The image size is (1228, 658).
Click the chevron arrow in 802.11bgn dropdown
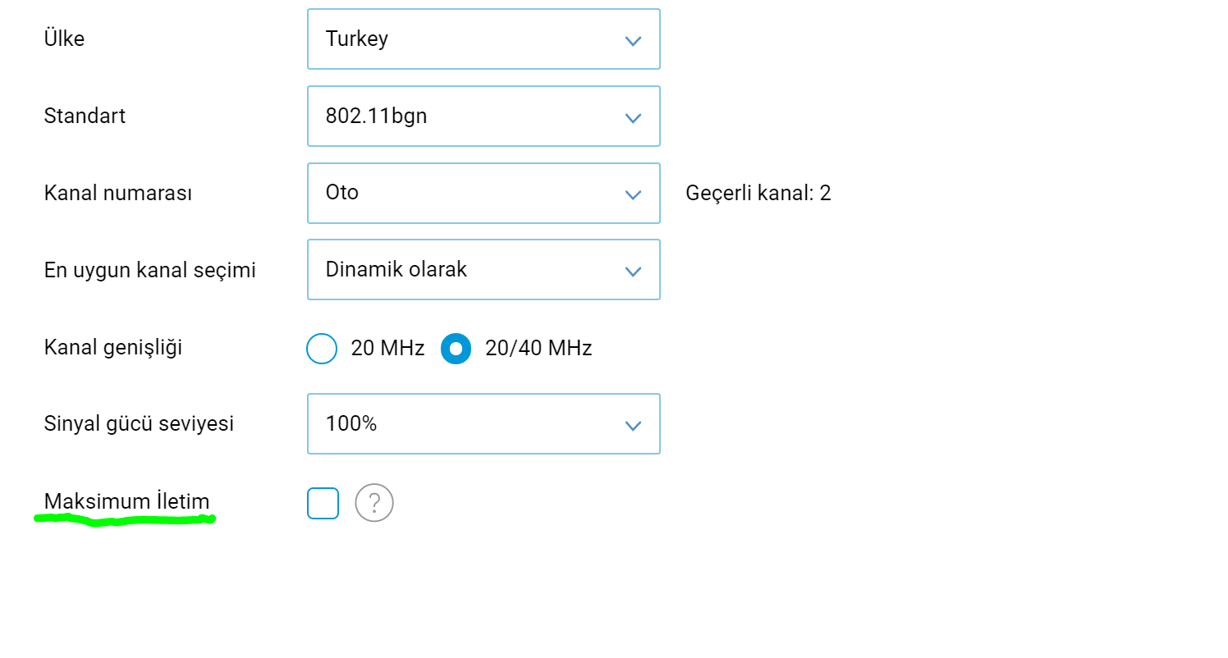click(x=632, y=117)
